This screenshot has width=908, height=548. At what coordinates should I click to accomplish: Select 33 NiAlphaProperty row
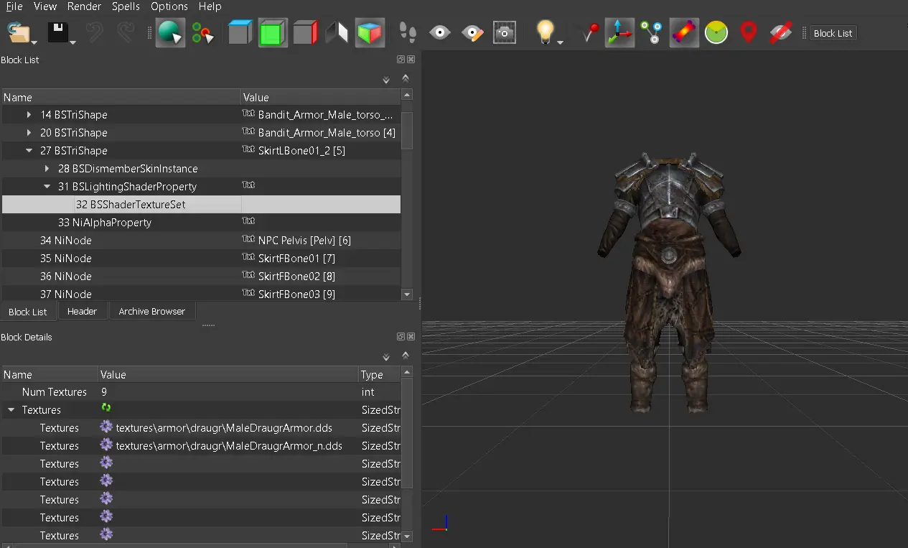point(201,223)
